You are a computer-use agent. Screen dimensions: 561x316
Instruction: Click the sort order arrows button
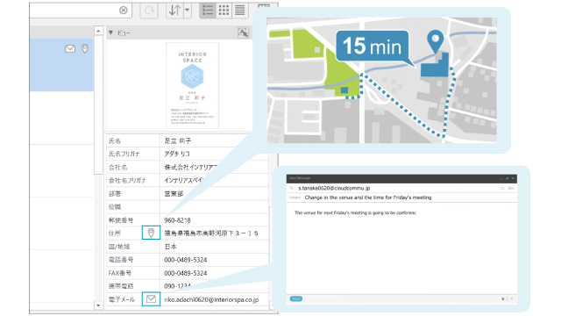[x=175, y=11]
